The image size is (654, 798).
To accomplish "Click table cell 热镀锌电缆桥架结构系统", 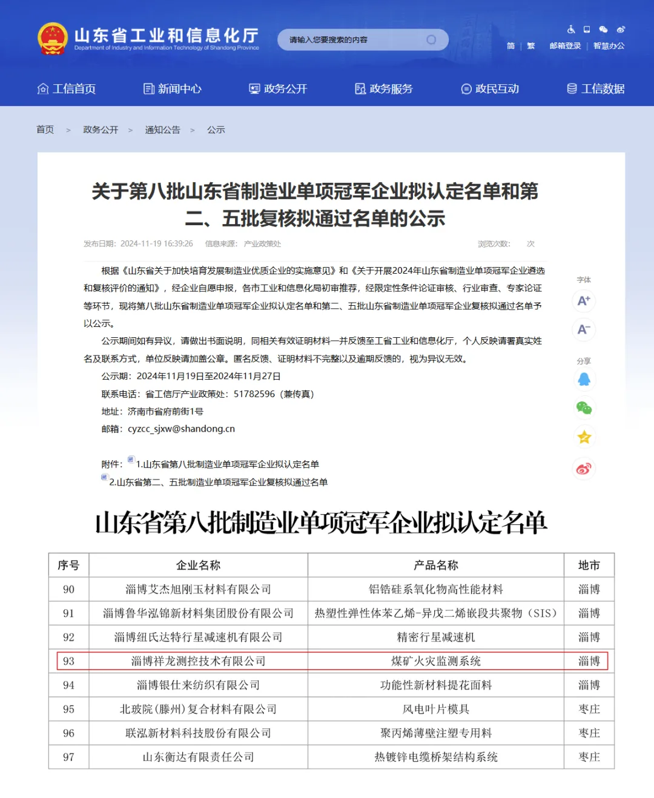I will coord(436,757).
